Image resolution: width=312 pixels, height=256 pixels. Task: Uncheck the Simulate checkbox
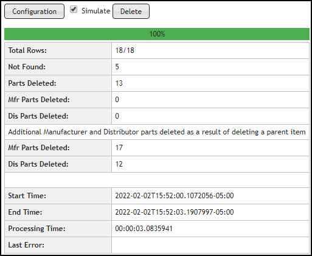pyautogui.click(x=74, y=10)
